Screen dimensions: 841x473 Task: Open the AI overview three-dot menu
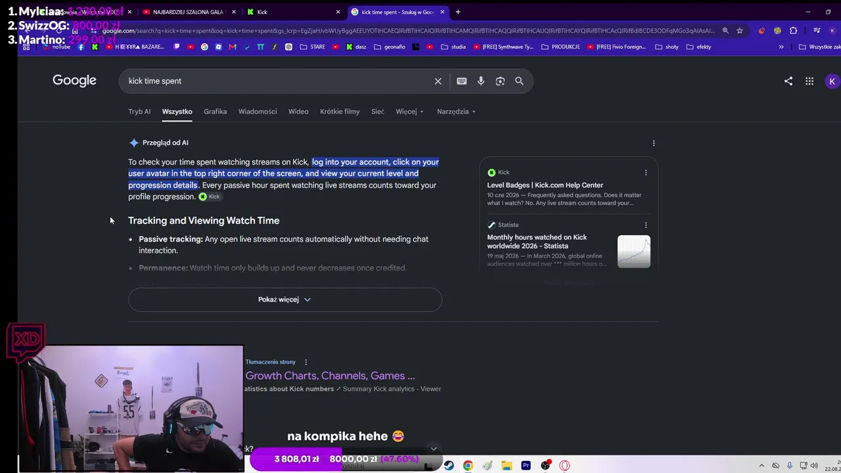pyautogui.click(x=654, y=143)
